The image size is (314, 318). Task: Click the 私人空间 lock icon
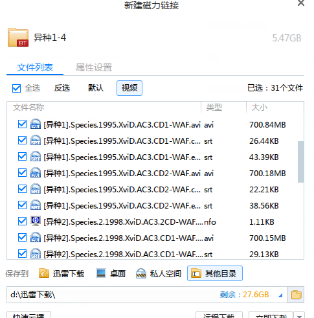click(x=141, y=273)
